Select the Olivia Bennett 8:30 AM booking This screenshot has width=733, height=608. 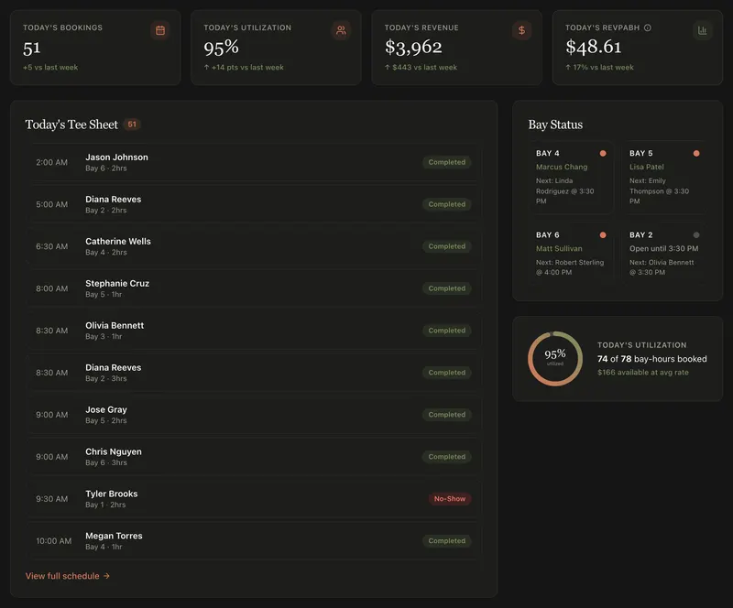[255, 331]
